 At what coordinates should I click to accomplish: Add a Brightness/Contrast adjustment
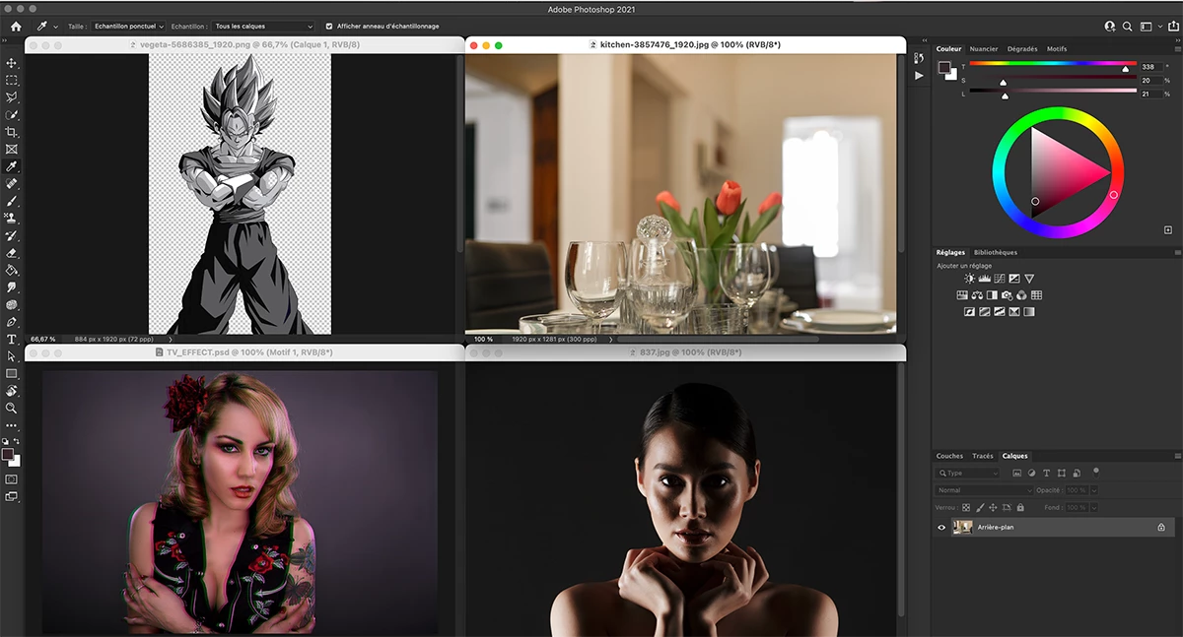(x=970, y=279)
